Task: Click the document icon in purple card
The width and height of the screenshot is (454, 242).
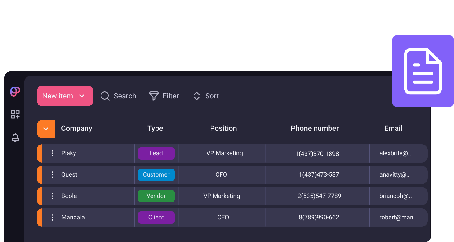Action: coord(423,71)
